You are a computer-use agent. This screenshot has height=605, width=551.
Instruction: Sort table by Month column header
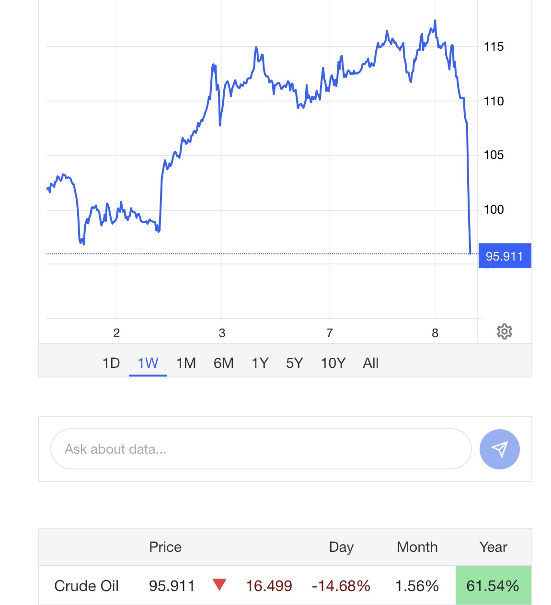(417, 547)
